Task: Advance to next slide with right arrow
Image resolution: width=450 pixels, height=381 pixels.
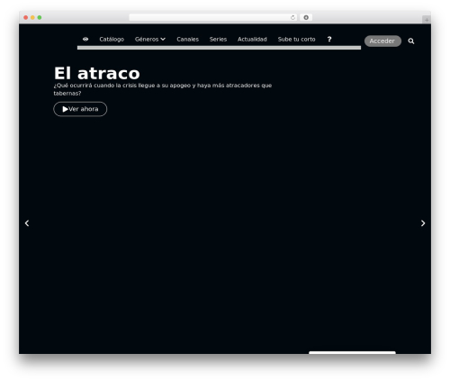Action: tap(423, 223)
